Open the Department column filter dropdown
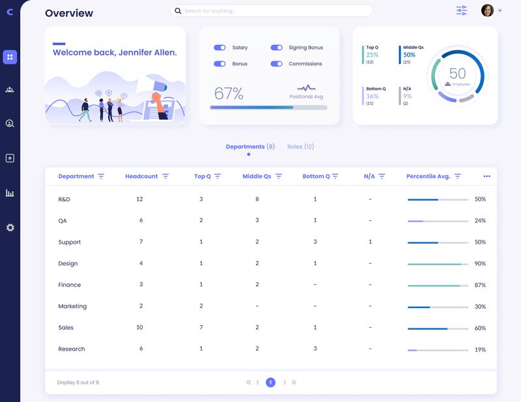Image resolution: width=521 pixels, height=402 pixels. [x=102, y=176]
